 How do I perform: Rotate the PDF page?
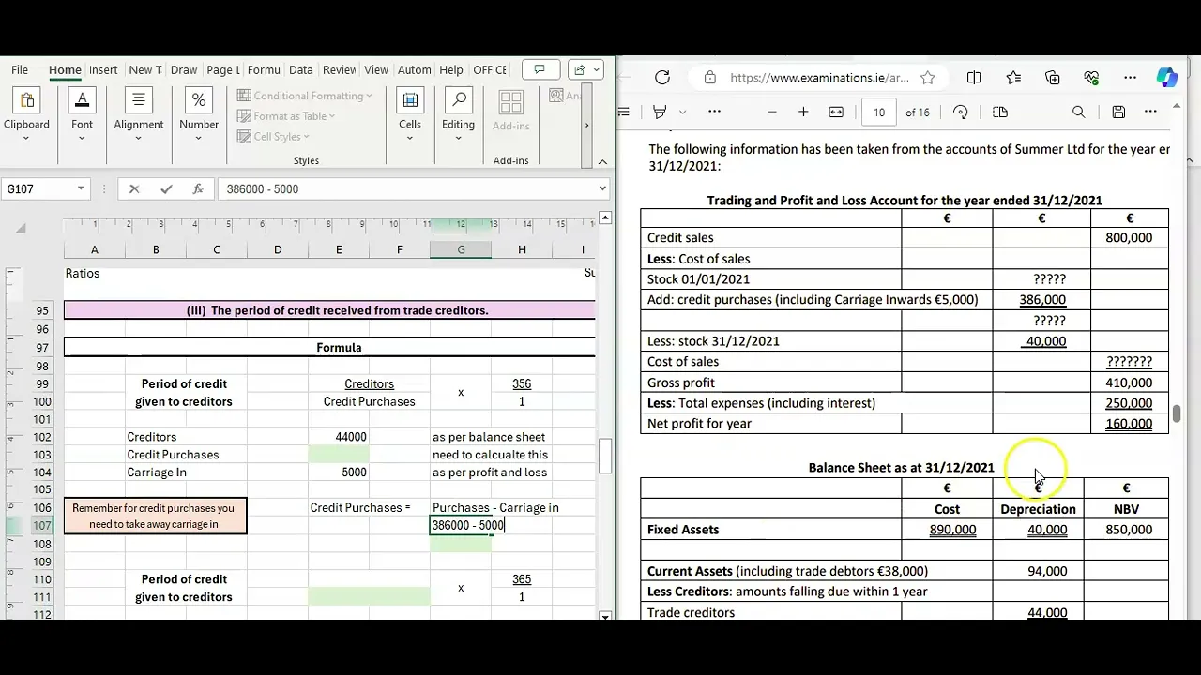coord(961,112)
